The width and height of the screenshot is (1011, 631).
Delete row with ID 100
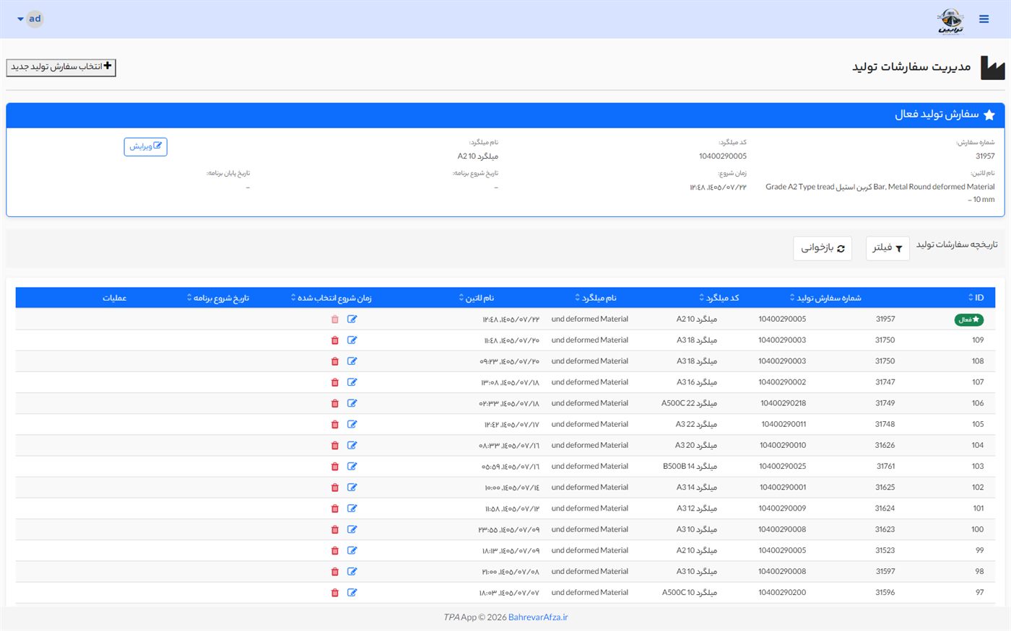[335, 529]
